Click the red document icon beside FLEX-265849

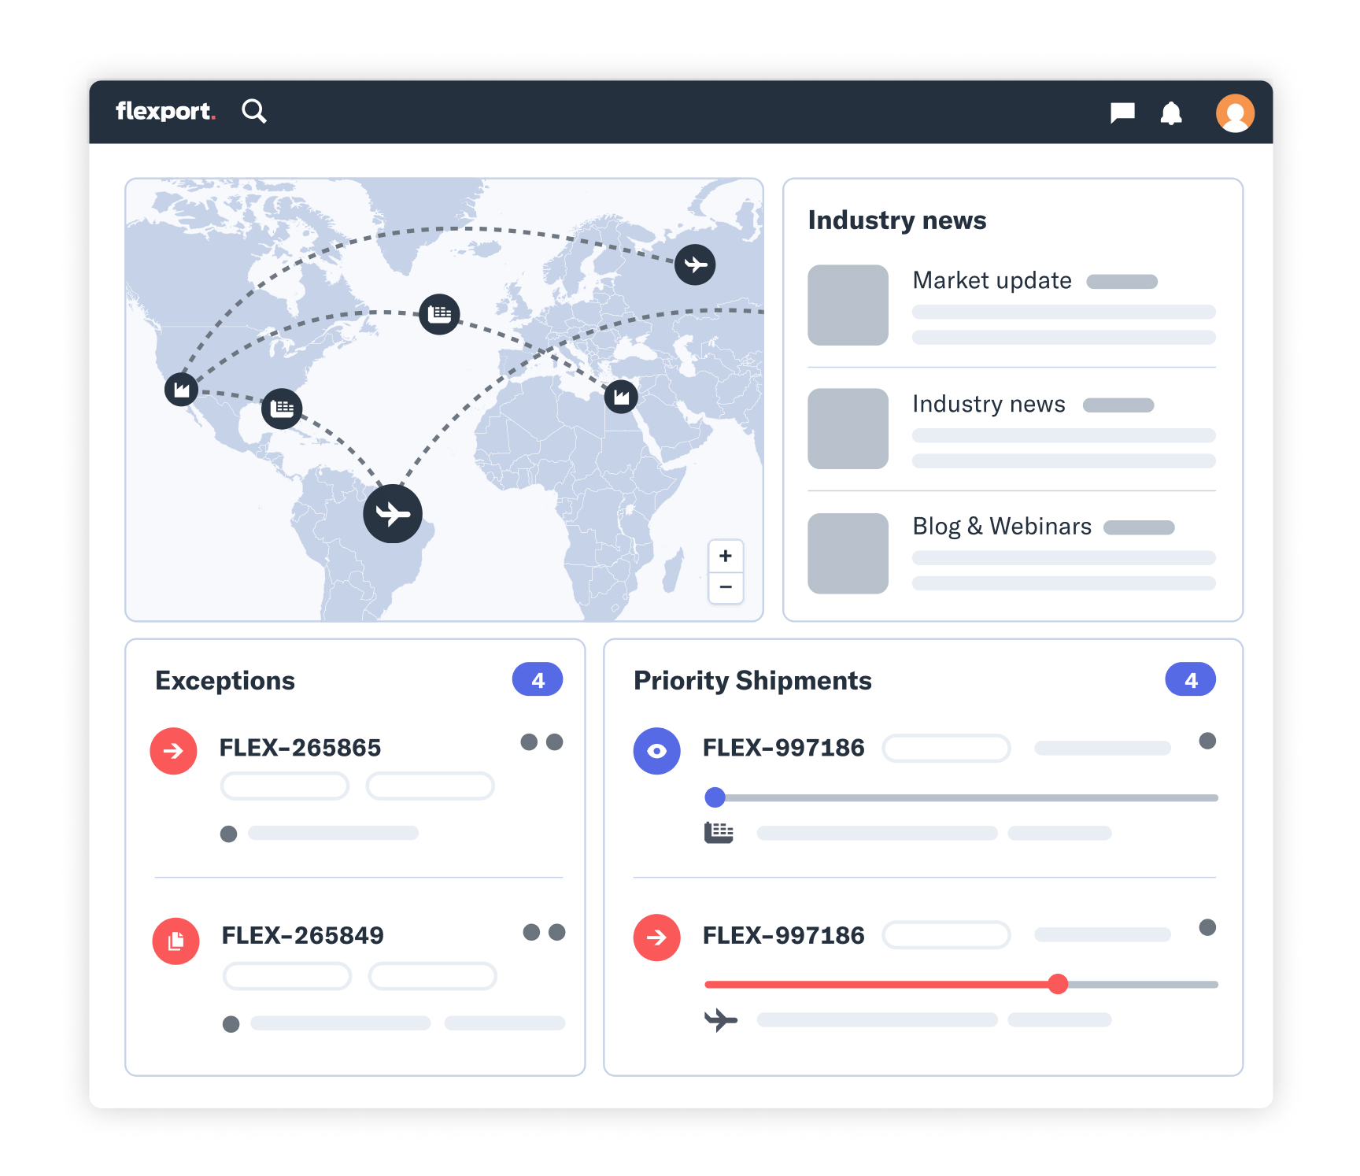[176, 941]
